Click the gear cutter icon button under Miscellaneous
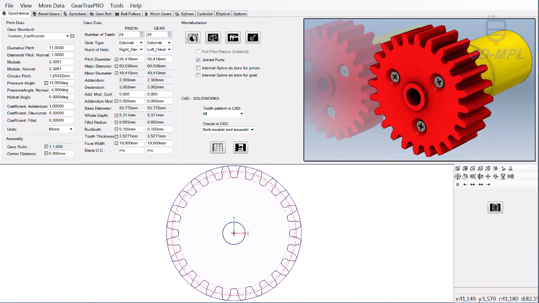The image size is (539, 303). point(193,37)
